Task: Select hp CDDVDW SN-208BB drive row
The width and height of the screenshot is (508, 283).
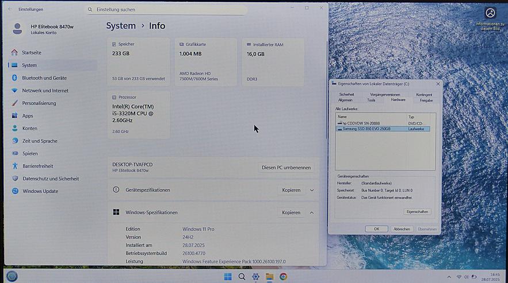Action: pyautogui.click(x=383, y=123)
